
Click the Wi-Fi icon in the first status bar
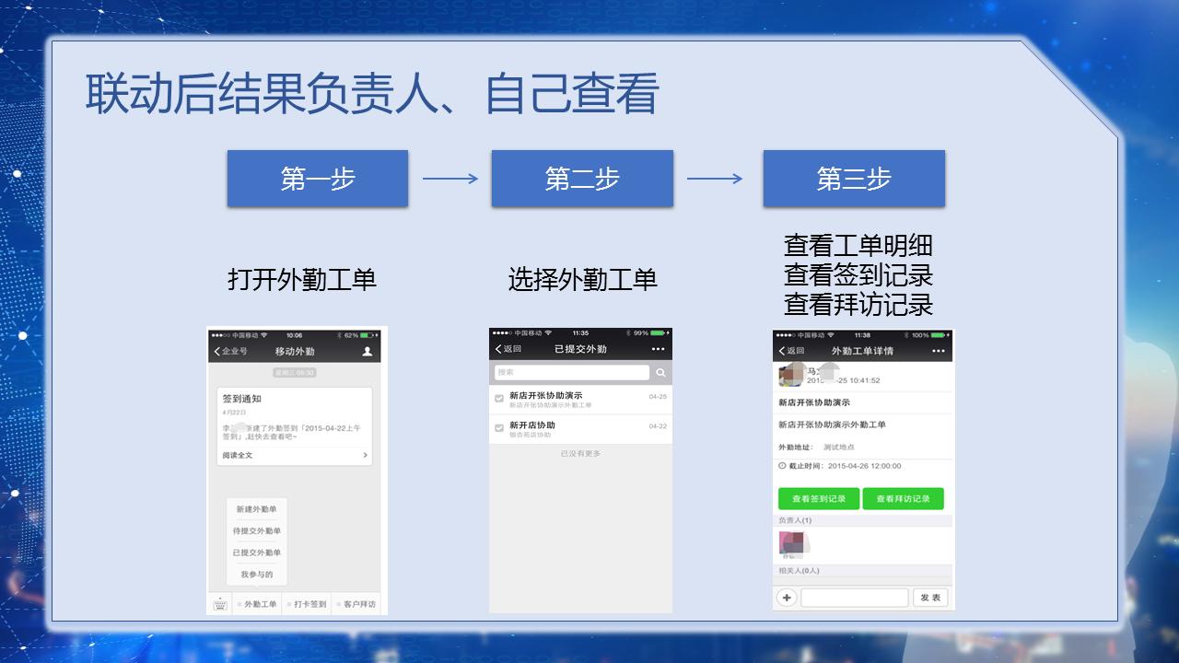click(263, 335)
